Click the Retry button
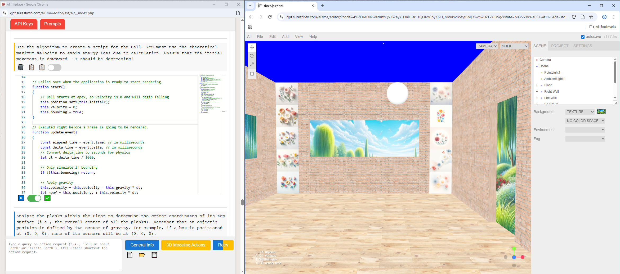620x274 pixels. point(223,245)
